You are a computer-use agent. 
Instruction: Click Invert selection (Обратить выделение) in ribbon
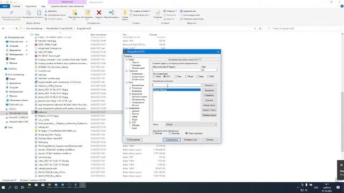[192, 19]
